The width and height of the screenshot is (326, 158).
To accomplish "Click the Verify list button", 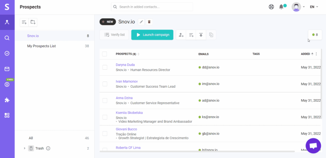I will click(x=114, y=35).
